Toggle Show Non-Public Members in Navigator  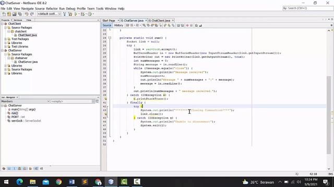(x=19, y=168)
